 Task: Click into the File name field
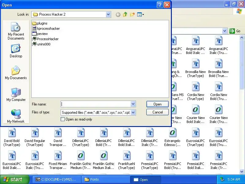pyautogui.click(x=96, y=104)
